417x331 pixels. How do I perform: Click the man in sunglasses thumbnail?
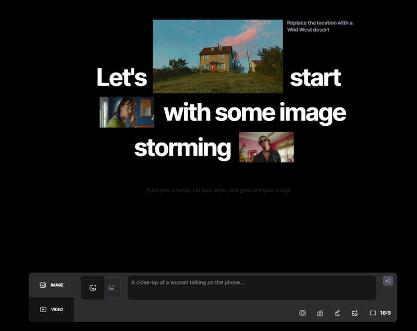(x=266, y=147)
